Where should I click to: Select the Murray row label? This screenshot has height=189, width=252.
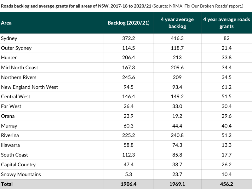[9, 126]
